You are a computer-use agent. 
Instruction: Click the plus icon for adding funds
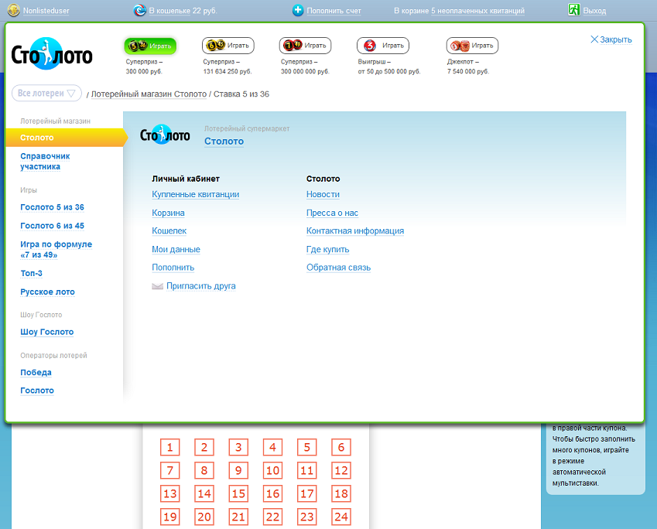298,10
